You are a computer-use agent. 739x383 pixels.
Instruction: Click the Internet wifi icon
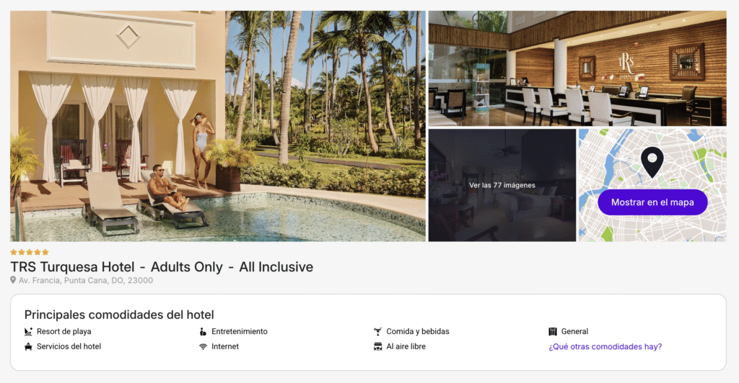click(203, 346)
